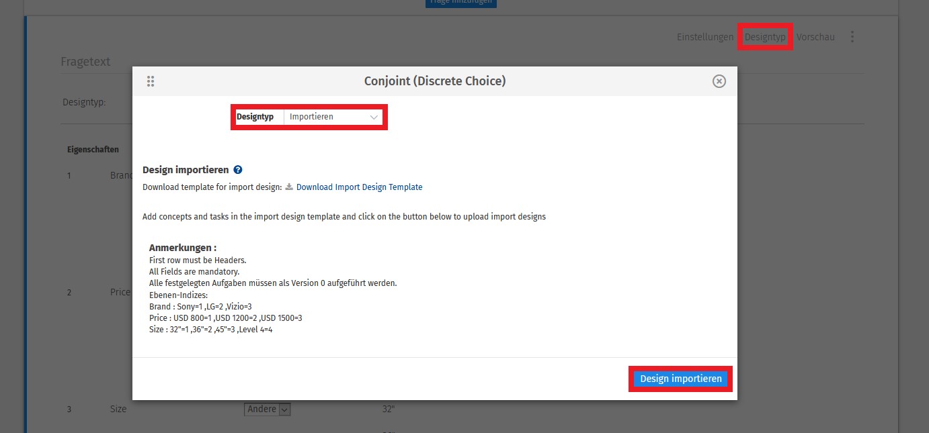Screen dimensions: 929x433
Task: Click the blue Design importieren button
Action: click(x=680, y=378)
